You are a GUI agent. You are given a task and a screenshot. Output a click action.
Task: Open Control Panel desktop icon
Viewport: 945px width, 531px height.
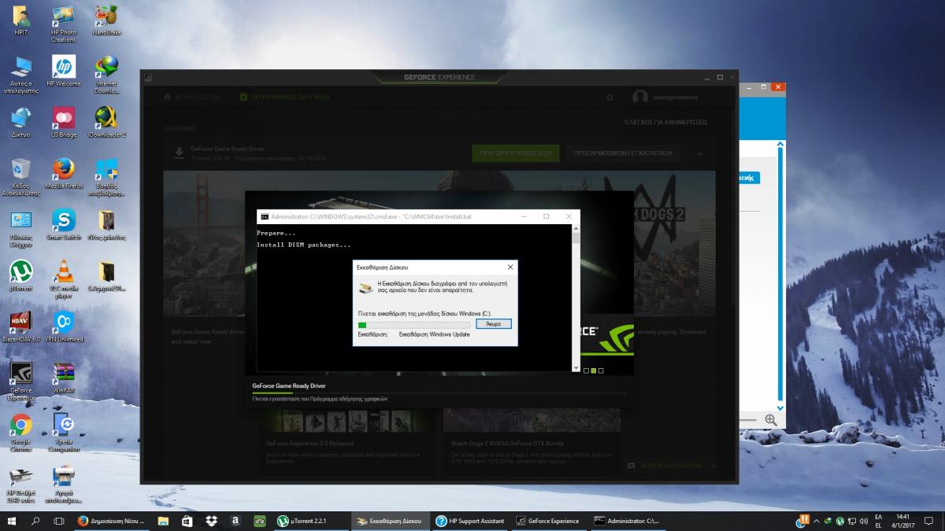pos(20,228)
